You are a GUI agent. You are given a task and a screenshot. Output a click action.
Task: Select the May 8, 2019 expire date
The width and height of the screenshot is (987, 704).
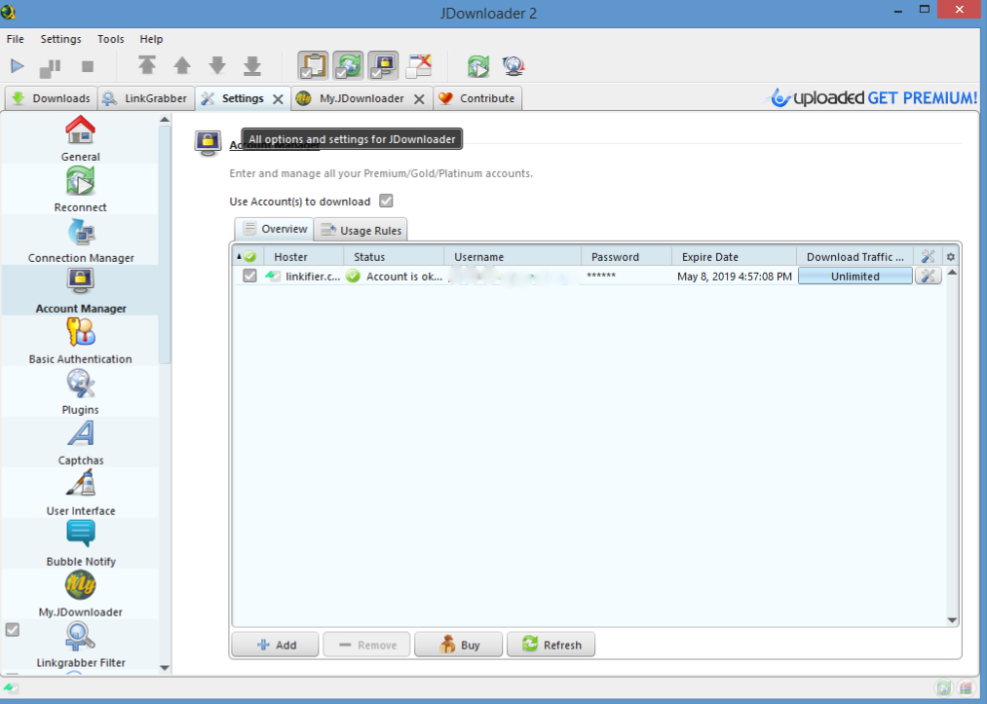point(735,277)
